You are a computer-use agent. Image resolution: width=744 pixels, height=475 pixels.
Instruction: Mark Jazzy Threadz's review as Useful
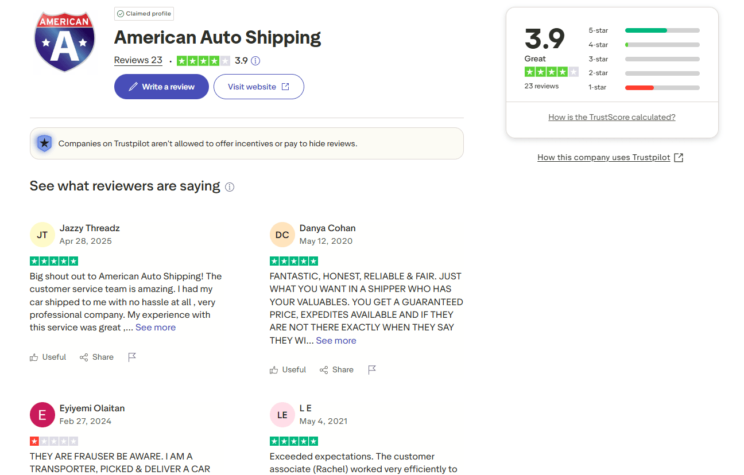[48, 357]
